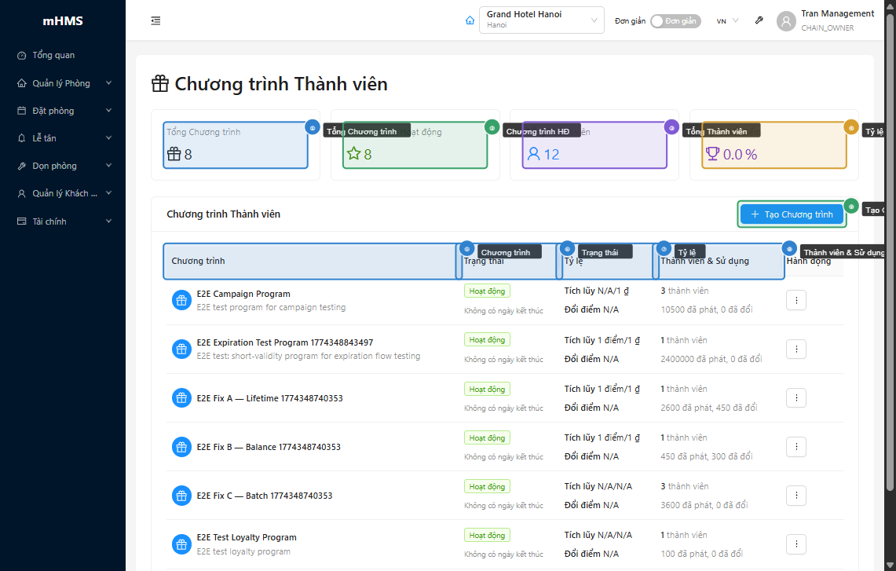
Task: Open the Grand Hotel Hanoi dropdown
Action: (541, 20)
